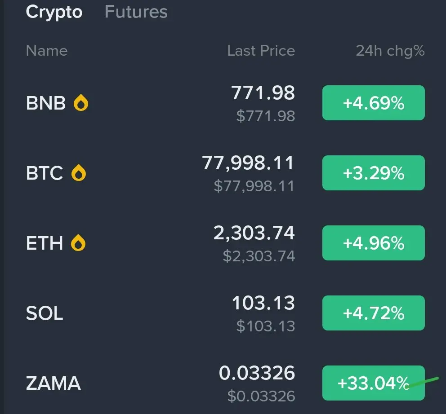Image resolution: width=446 pixels, height=414 pixels.
Task: Toggle BNB +4.69% change badge
Action: 373,103
